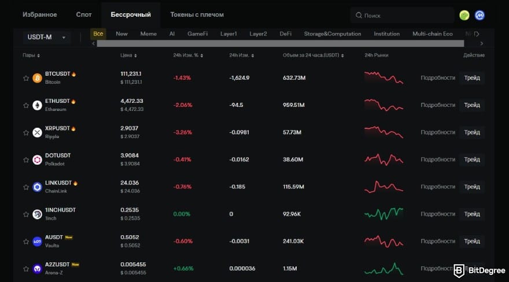This screenshot has height=282, width=509.
Task: Favorite BTCUSDT with its star icon
Action: pyautogui.click(x=26, y=78)
